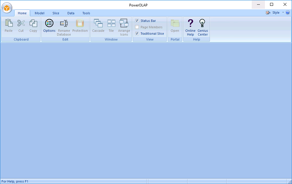Screen dimensions: 292x184
Task: Launch the Genius Center lightbulb icon
Action: coord(203,24)
